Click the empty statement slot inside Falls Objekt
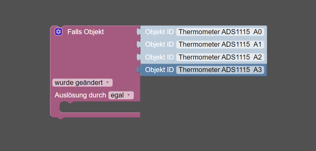 pos(100,107)
